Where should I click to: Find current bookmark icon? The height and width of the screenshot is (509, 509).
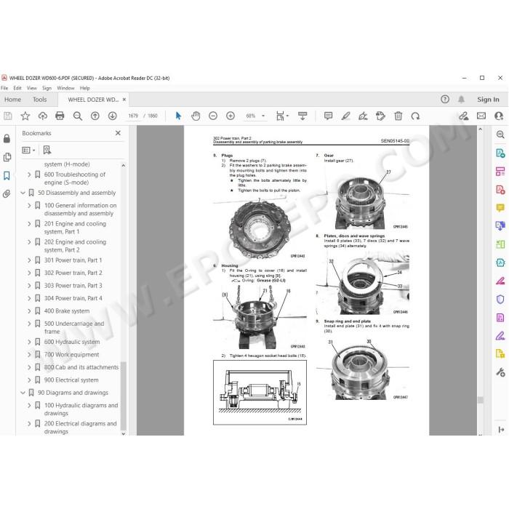[x=47, y=150]
